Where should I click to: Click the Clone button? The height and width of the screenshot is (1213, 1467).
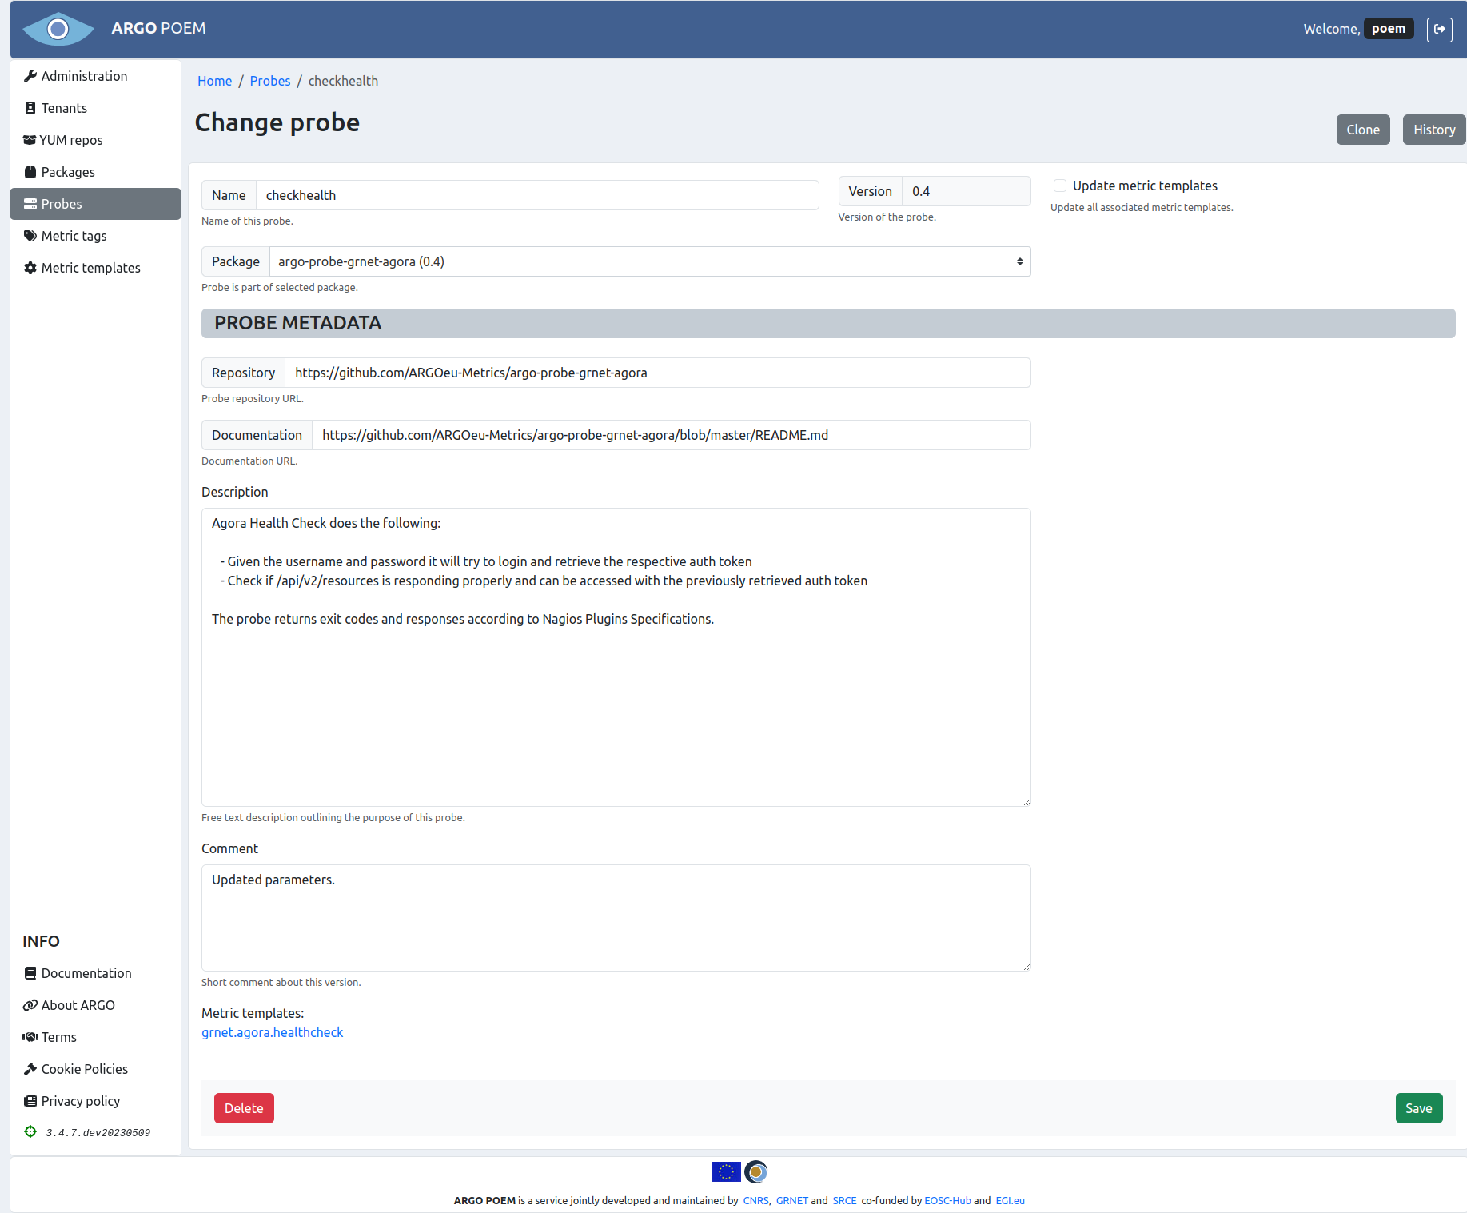(x=1363, y=129)
